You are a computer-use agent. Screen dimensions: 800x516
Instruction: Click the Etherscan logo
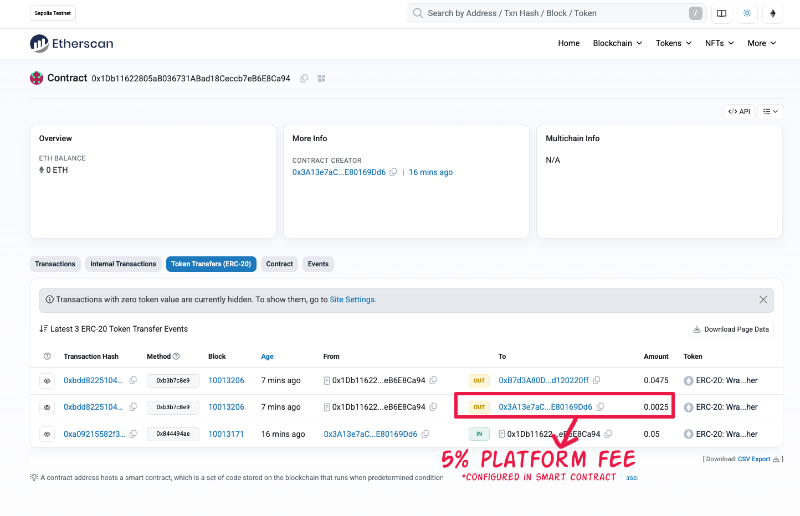point(71,44)
